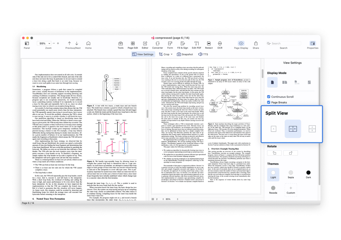
Task: Disable the Page Breaks checkbox
Action: [269, 102]
